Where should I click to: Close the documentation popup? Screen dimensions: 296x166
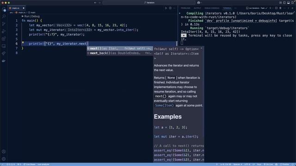pyautogui.click(x=202, y=48)
